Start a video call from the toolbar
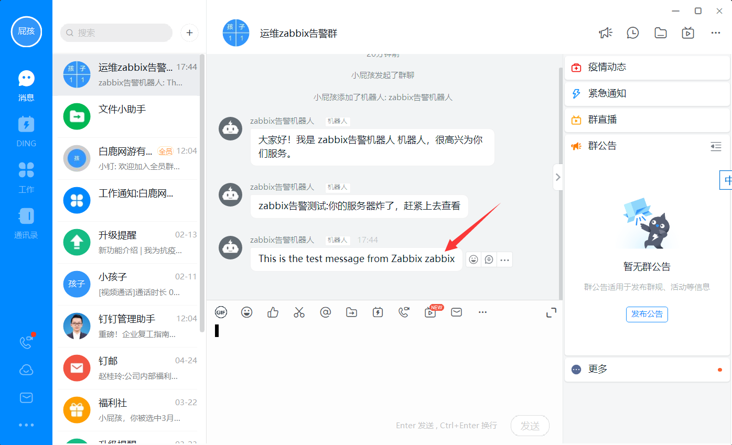The image size is (732, 445). tap(404, 312)
